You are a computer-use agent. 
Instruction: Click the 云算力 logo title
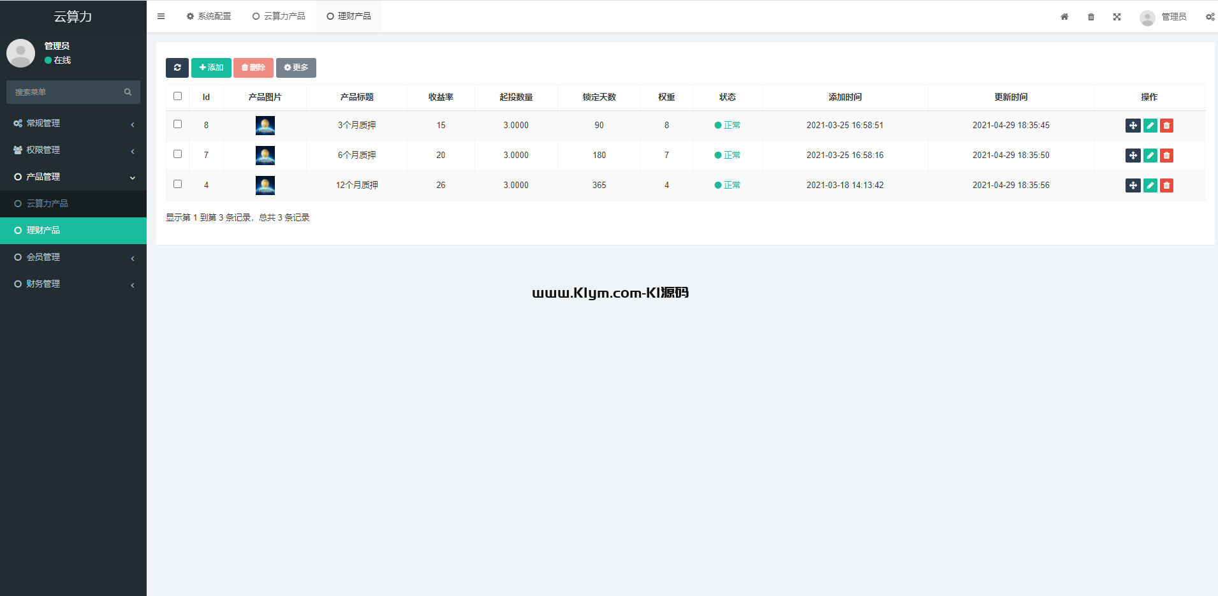click(x=73, y=17)
